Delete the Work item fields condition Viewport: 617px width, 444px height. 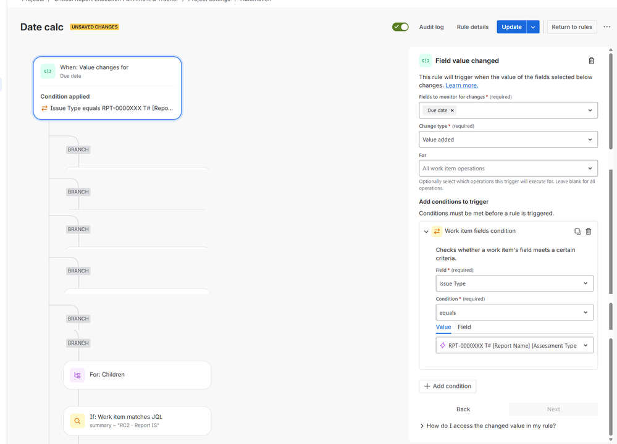pyautogui.click(x=588, y=231)
